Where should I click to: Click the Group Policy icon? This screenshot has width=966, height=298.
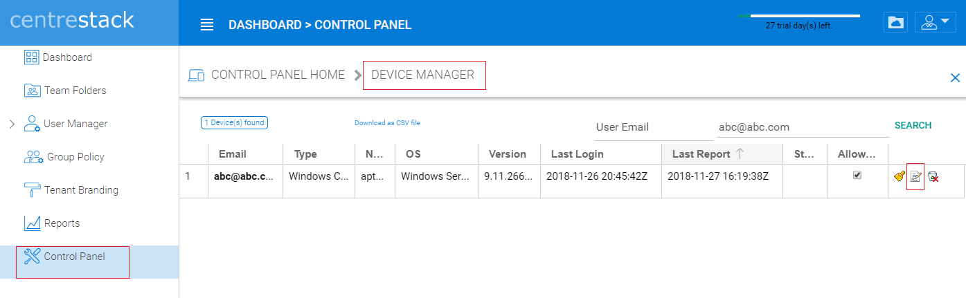[x=34, y=157]
